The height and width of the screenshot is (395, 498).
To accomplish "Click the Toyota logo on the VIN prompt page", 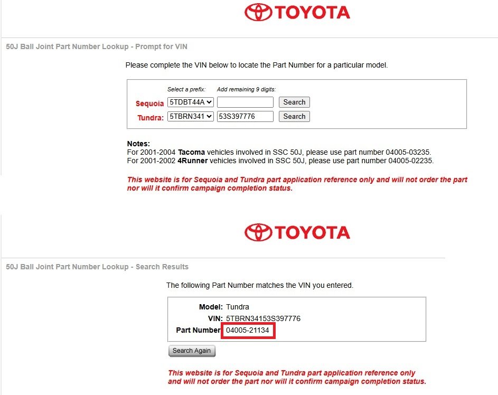I will [x=297, y=12].
